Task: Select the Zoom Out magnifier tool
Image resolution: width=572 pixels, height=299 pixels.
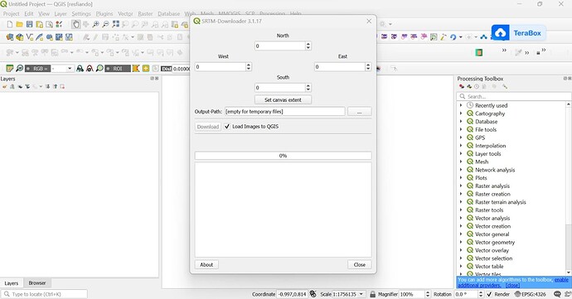Action: 105,24
